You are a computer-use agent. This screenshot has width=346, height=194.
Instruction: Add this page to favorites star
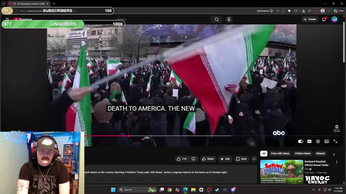pyautogui.click(x=283, y=11)
